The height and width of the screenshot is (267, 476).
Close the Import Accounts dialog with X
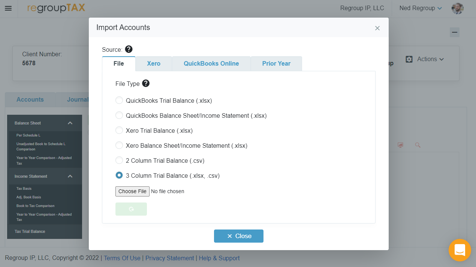(x=377, y=28)
